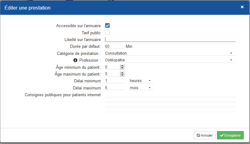Image resolution: width=250 pixels, height=144 pixels.
Task: Open the Délai minimum heures unit dropdown
Action: [142, 81]
